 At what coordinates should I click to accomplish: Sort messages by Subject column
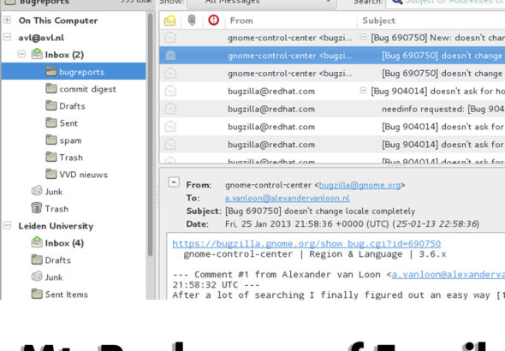point(431,21)
